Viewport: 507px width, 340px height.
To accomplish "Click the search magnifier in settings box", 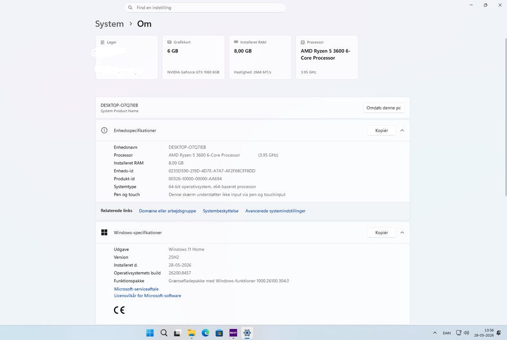I will pos(130,7).
